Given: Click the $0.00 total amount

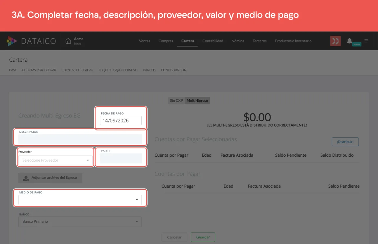Looking at the screenshot, I should pos(257,117).
